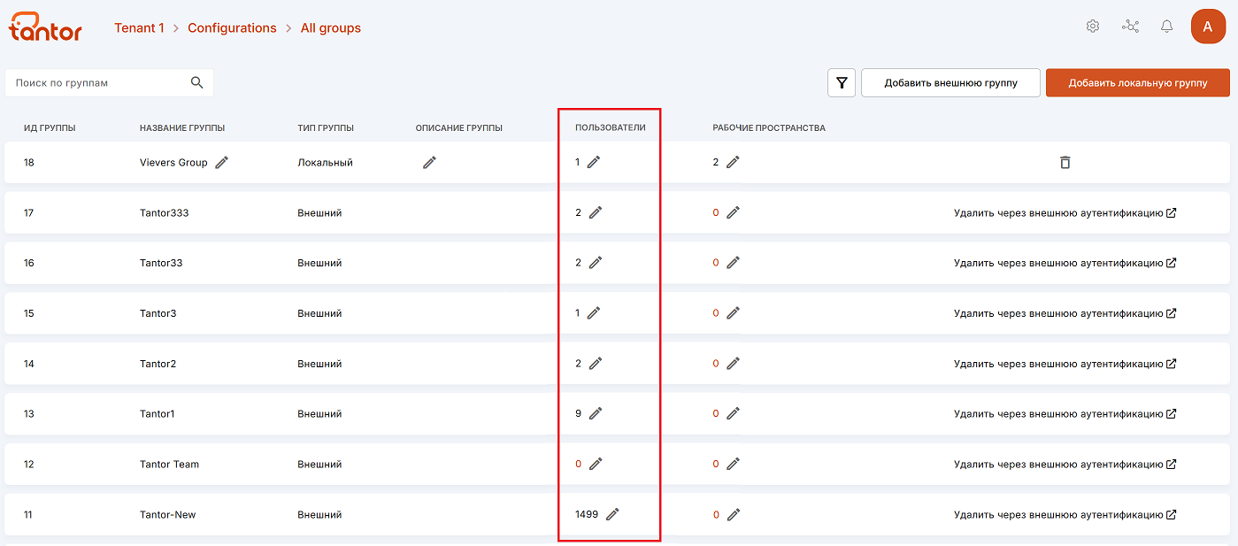Click the Tantor logo
This screenshot has width=1238, height=546.
click(45, 27)
